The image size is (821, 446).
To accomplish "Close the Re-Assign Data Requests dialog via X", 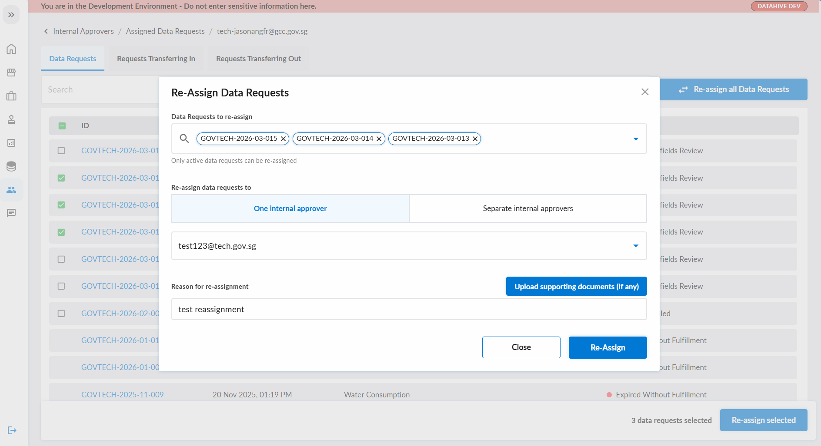I will (645, 92).
